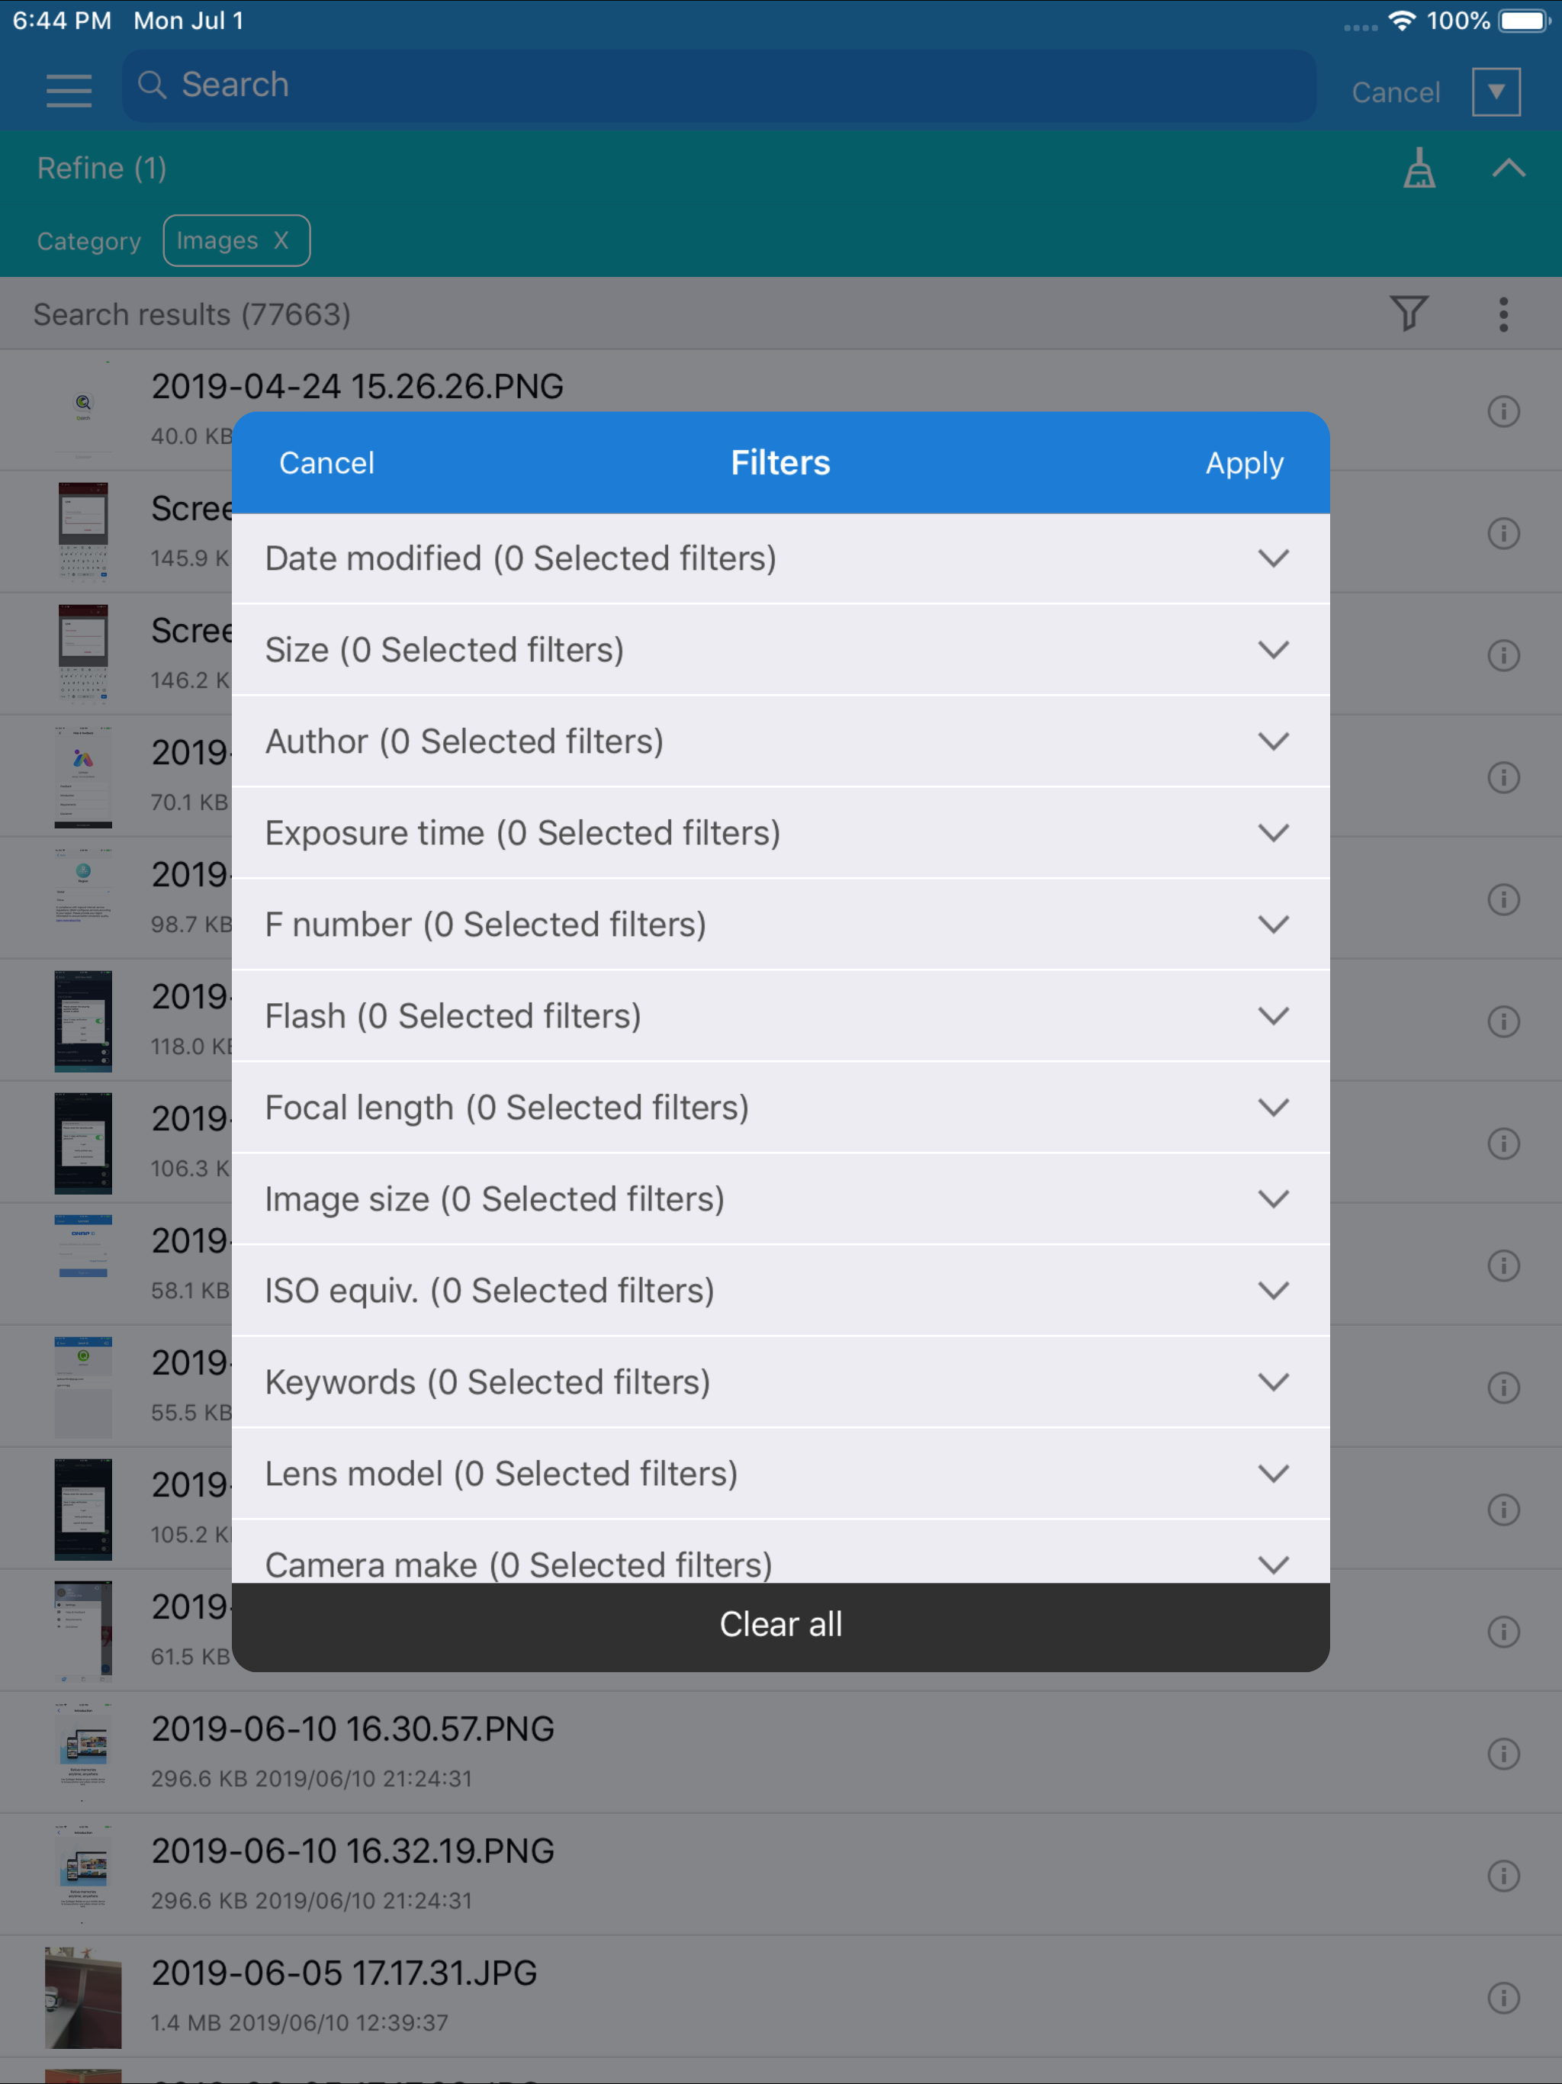Open the hamburger menu

click(69, 91)
